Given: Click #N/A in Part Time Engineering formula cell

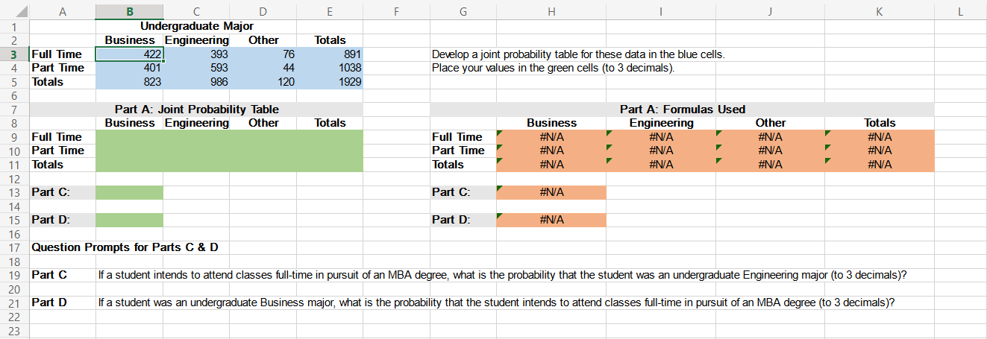Looking at the screenshot, I should 661,151.
